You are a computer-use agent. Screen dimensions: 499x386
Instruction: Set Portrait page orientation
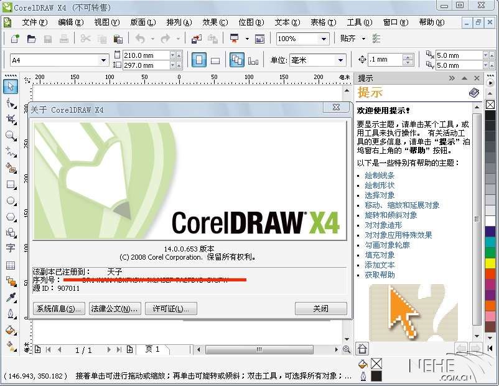pos(198,60)
